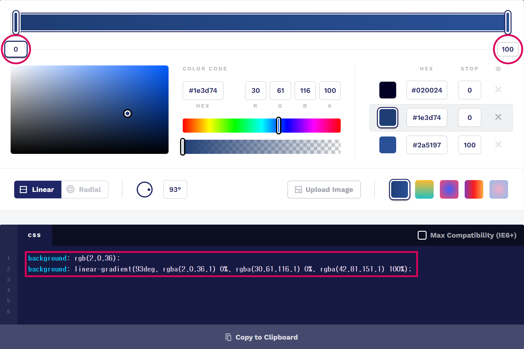524x349 pixels.
Task: Choose the yellow-teal gradient preset
Action: click(x=424, y=190)
